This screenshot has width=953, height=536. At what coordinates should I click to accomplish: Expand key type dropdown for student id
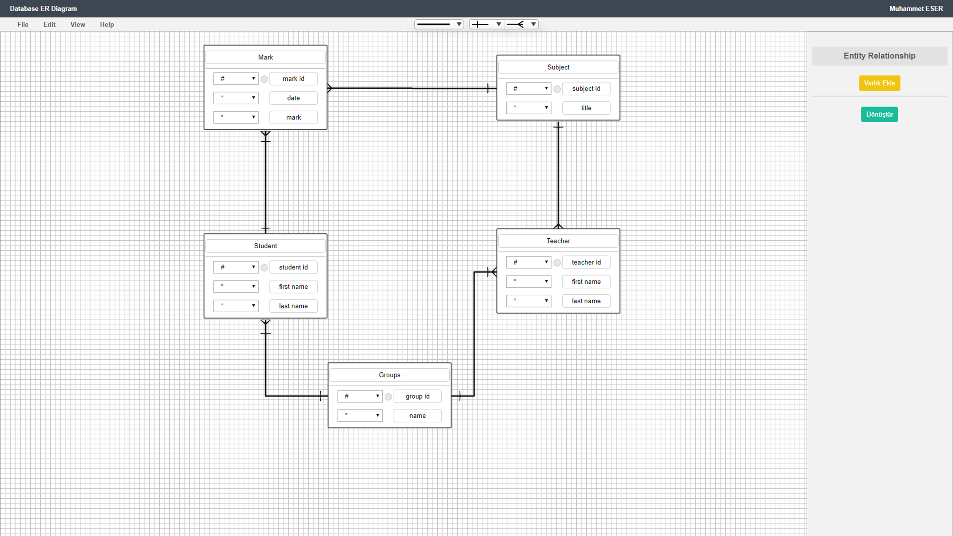[236, 267]
